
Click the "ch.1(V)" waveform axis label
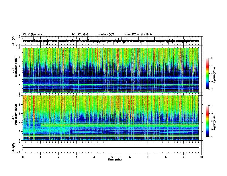[x=14, y=41]
